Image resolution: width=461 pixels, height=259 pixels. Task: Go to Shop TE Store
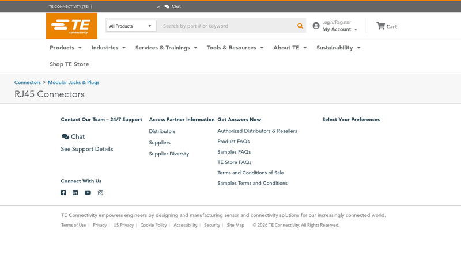(69, 64)
